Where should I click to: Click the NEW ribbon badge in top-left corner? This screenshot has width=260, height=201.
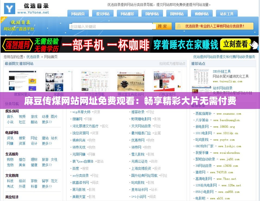(x=3, y=19)
